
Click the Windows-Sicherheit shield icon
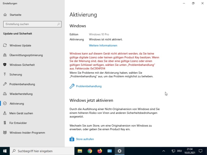tap(5, 65)
